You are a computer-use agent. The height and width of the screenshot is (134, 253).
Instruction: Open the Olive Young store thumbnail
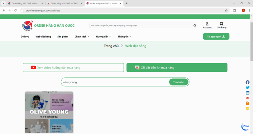coord(49,112)
